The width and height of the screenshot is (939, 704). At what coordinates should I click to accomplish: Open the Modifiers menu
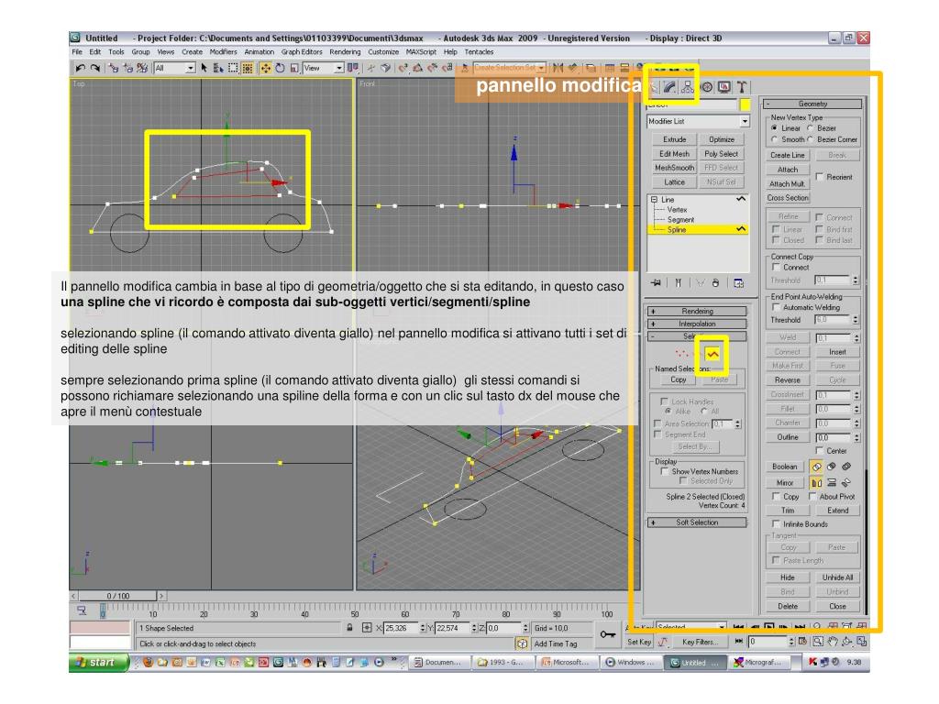pos(224,52)
